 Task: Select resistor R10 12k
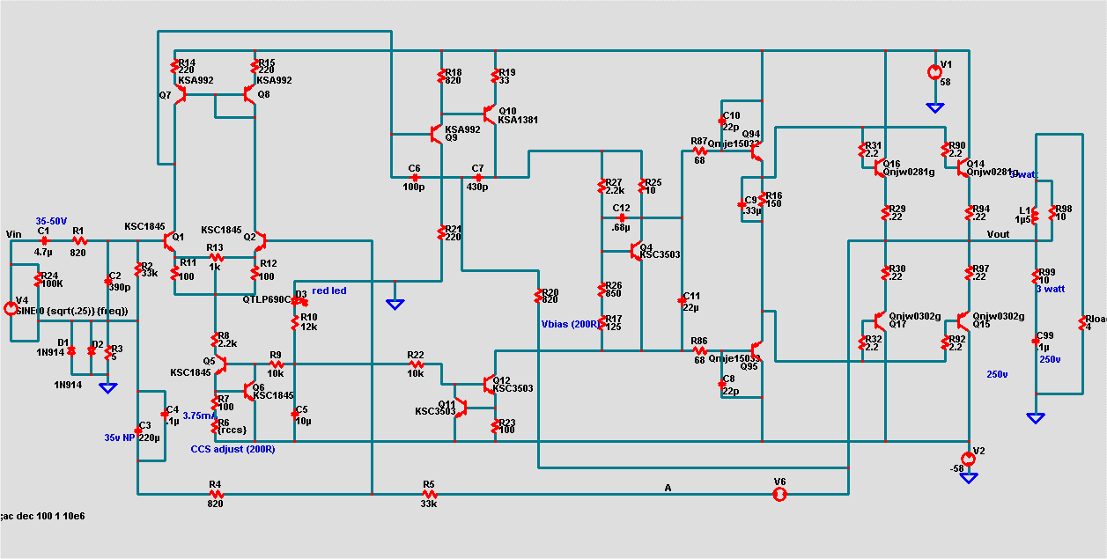coord(296,321)
